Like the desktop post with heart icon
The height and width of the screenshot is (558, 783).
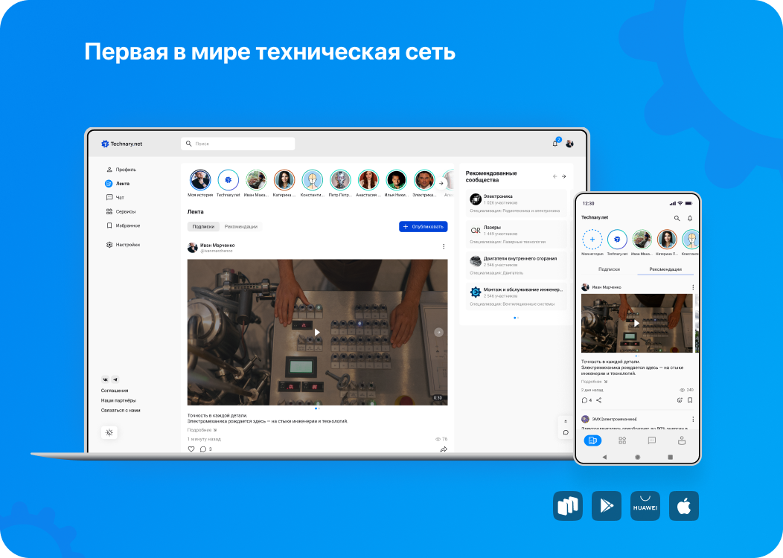[191, 449]
